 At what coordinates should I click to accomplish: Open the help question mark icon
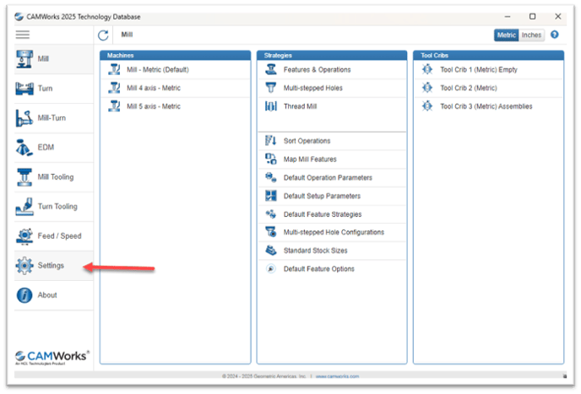[554, 35]
